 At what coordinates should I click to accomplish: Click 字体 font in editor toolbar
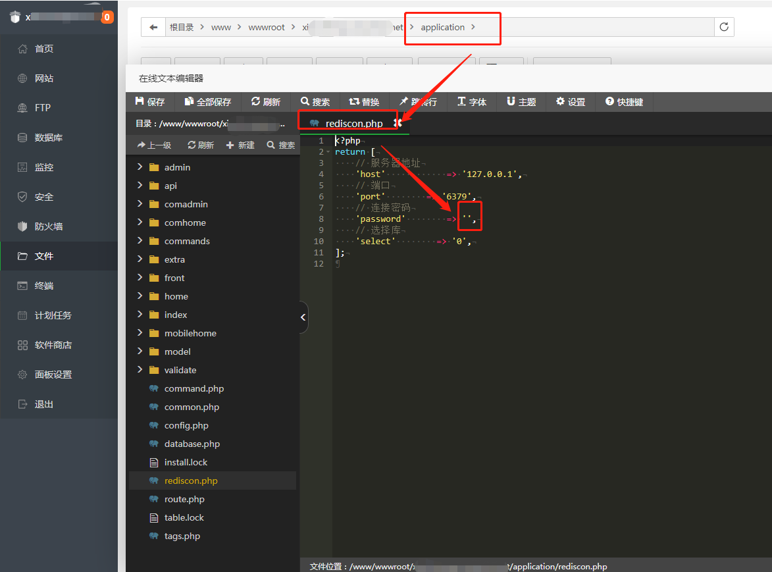point(472,102)
